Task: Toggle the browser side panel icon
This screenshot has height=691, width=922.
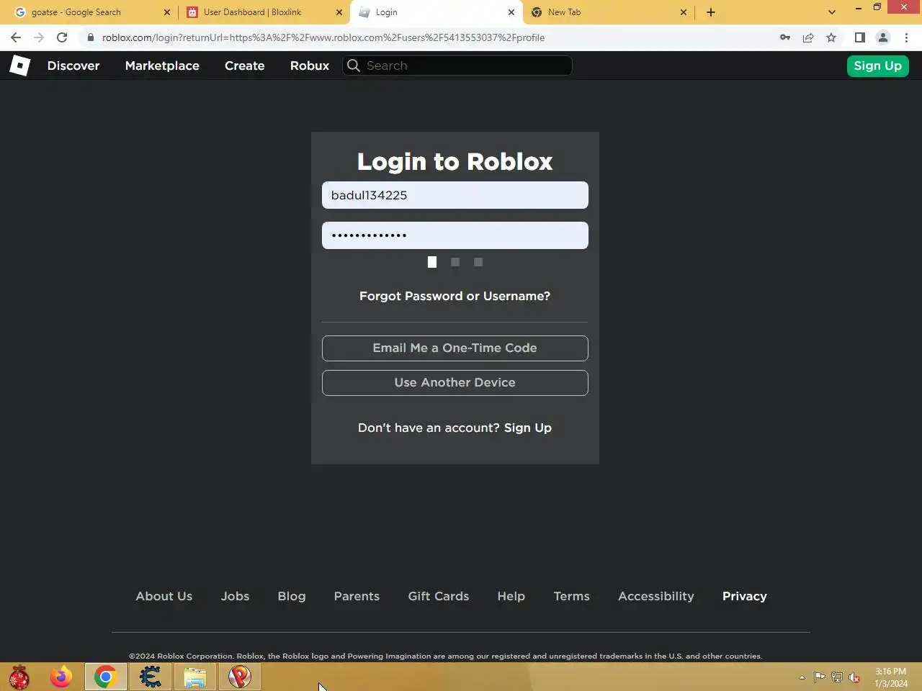Action: pos(859,37)
